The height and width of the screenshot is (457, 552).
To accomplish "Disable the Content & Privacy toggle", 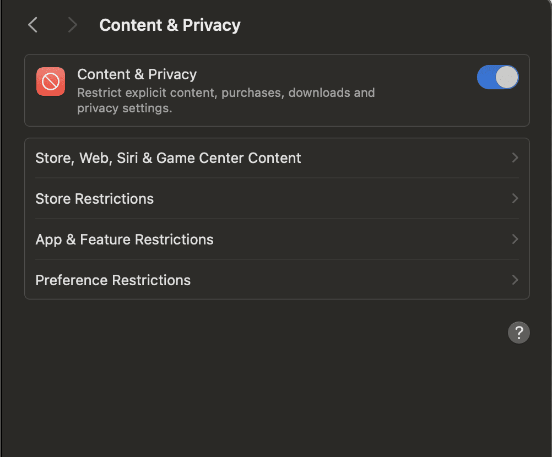I will point(497,77).
